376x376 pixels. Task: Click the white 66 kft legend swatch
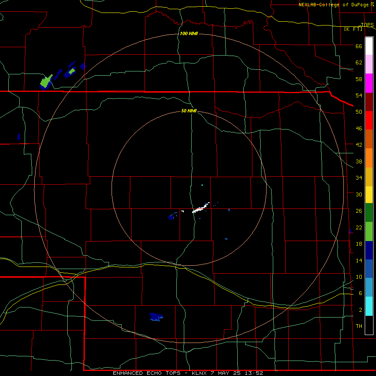click(369, 46)
